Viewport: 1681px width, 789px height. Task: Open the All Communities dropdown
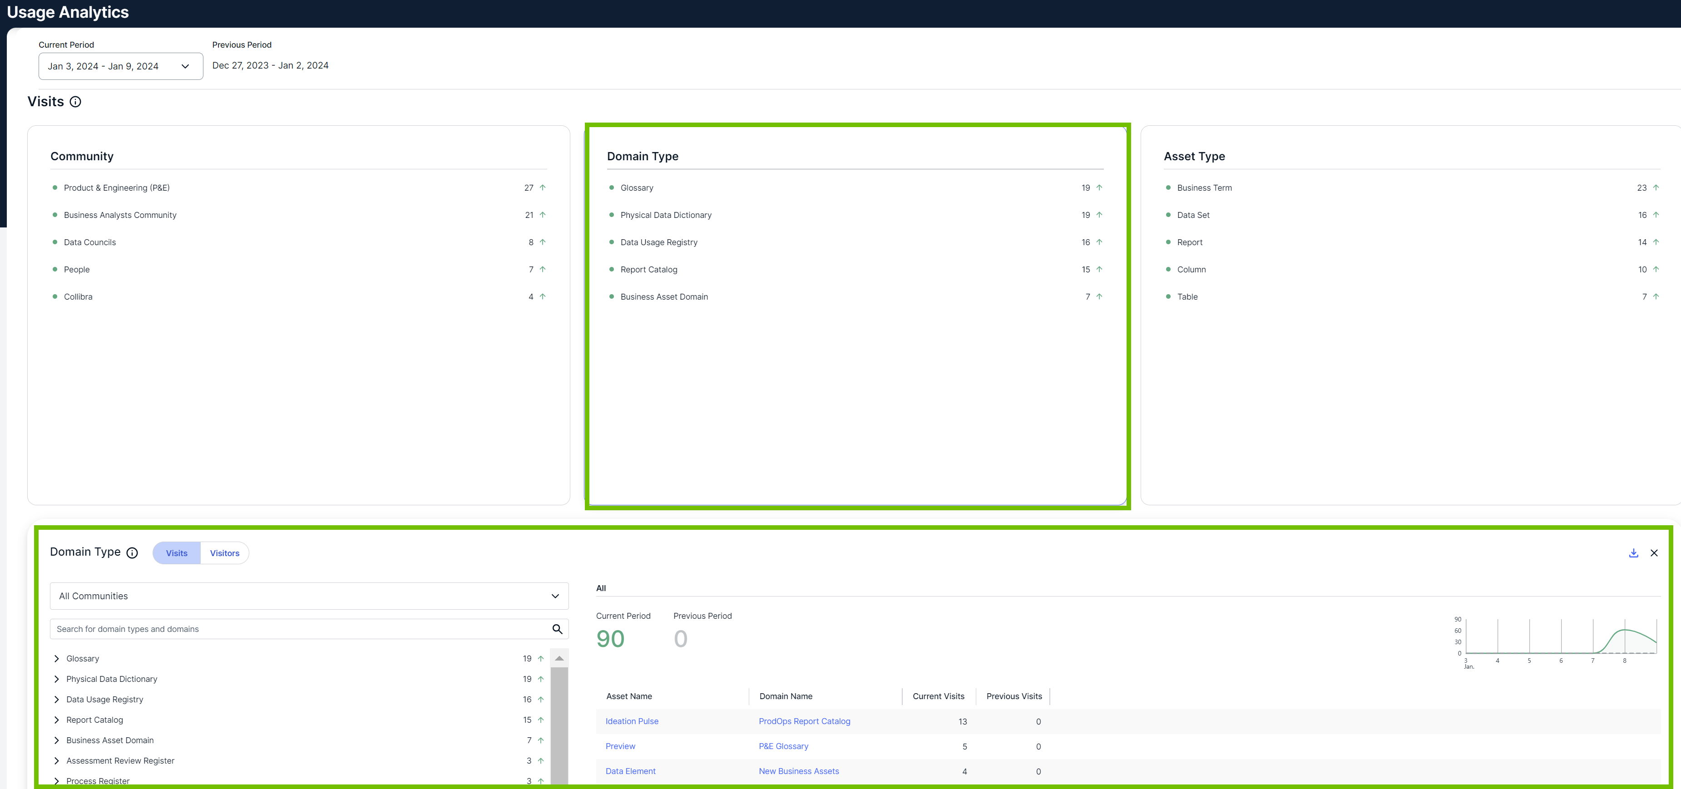(x=309, y=596)
